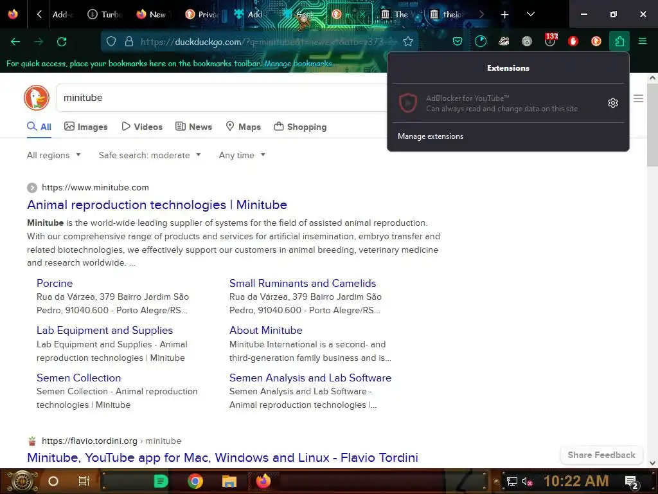
Task: Open Semen Collection sitelink
Action: tap(78, 378)
